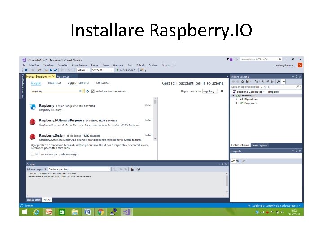Screen dimensions: 323x242
Task: Open the signed-in user account name
Action: (284, 65)
